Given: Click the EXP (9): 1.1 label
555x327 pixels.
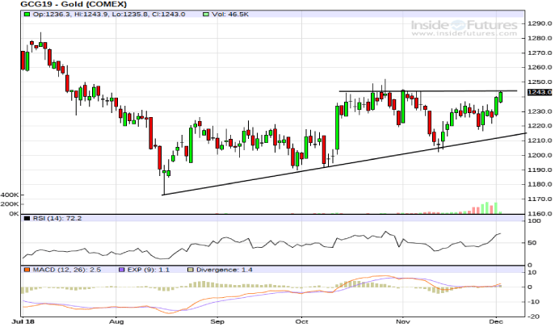Looking at the screenshot, I should point(146,268).
